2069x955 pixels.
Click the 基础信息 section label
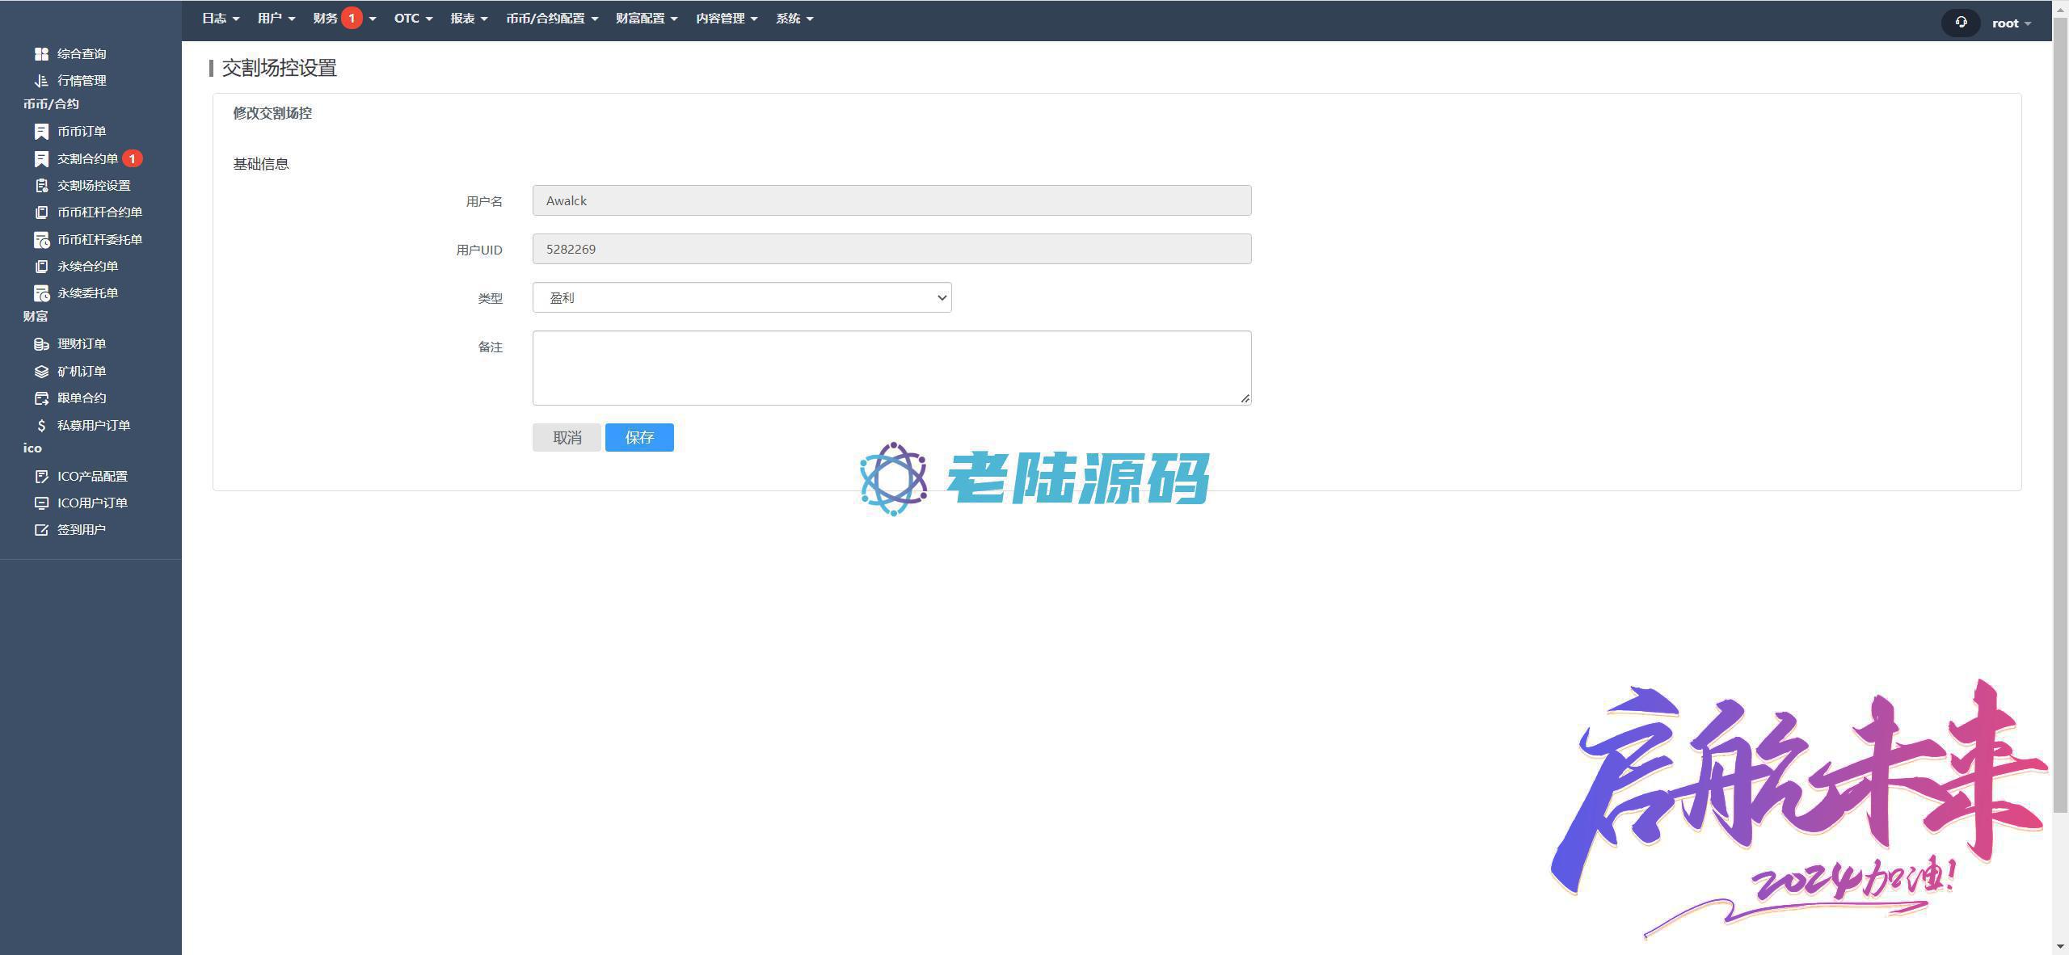[x=261, y=163]
